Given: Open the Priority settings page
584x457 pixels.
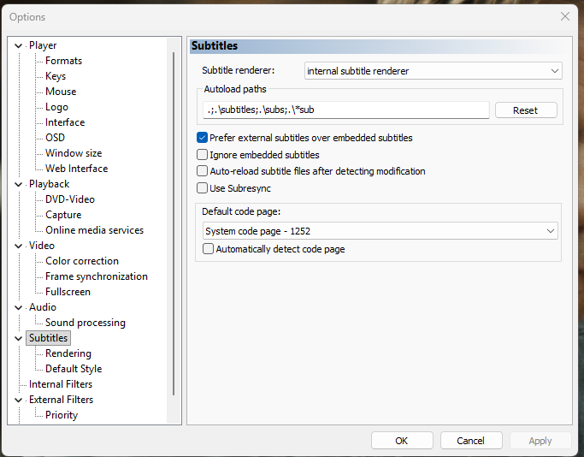Looking at the screenshot, I should pyautogui.click(x=62, y=415).
